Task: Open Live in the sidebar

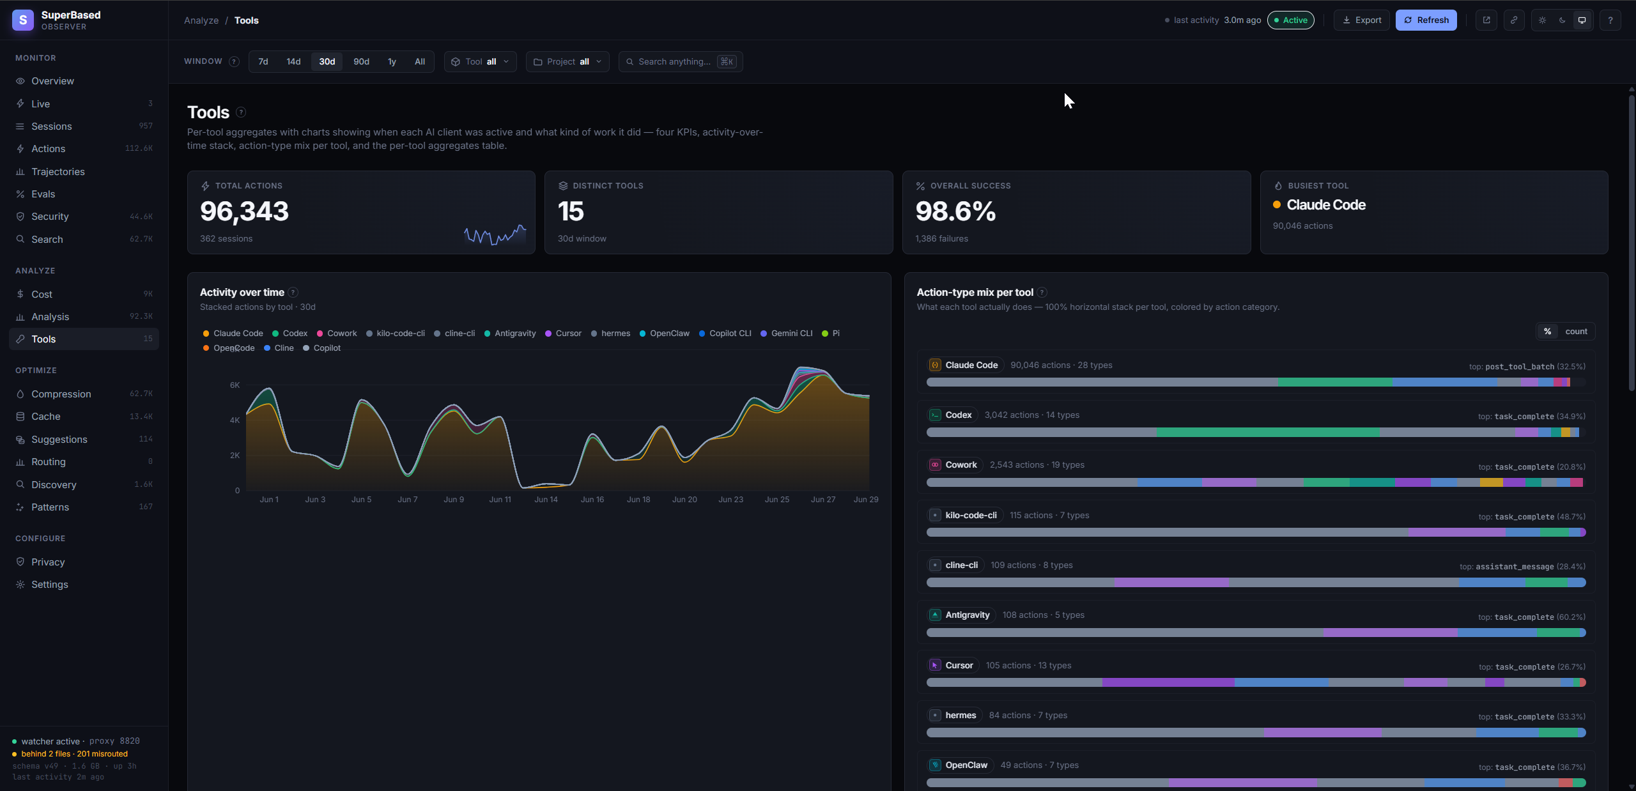Action: click(x=84, y=104)
